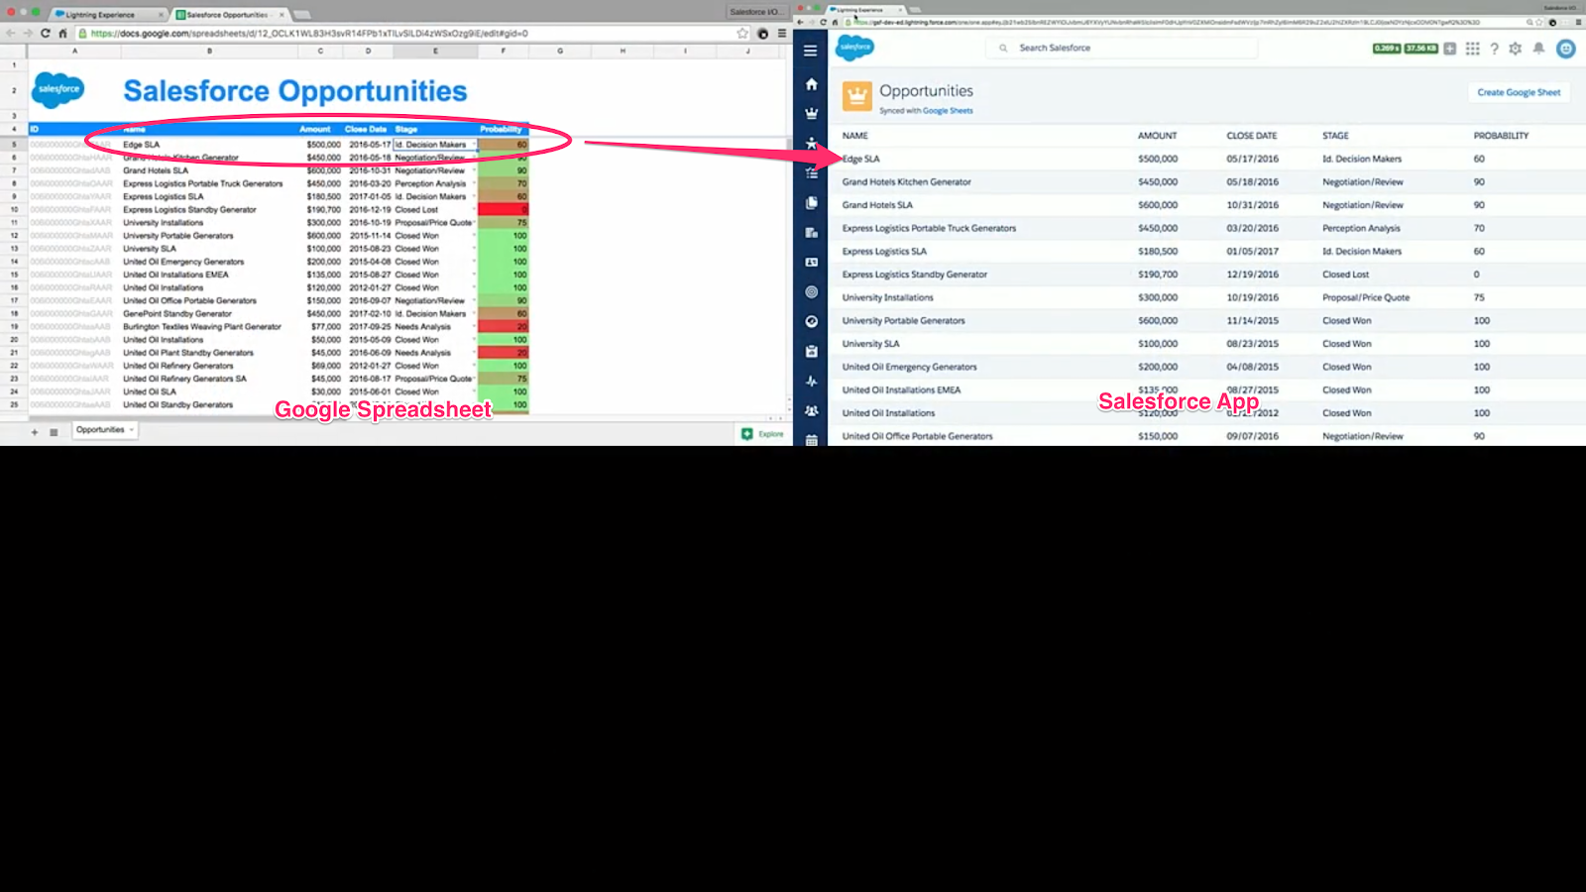Click home button in Sheets browser
The height and width of the screenshot is (892, 1586).
62,33
